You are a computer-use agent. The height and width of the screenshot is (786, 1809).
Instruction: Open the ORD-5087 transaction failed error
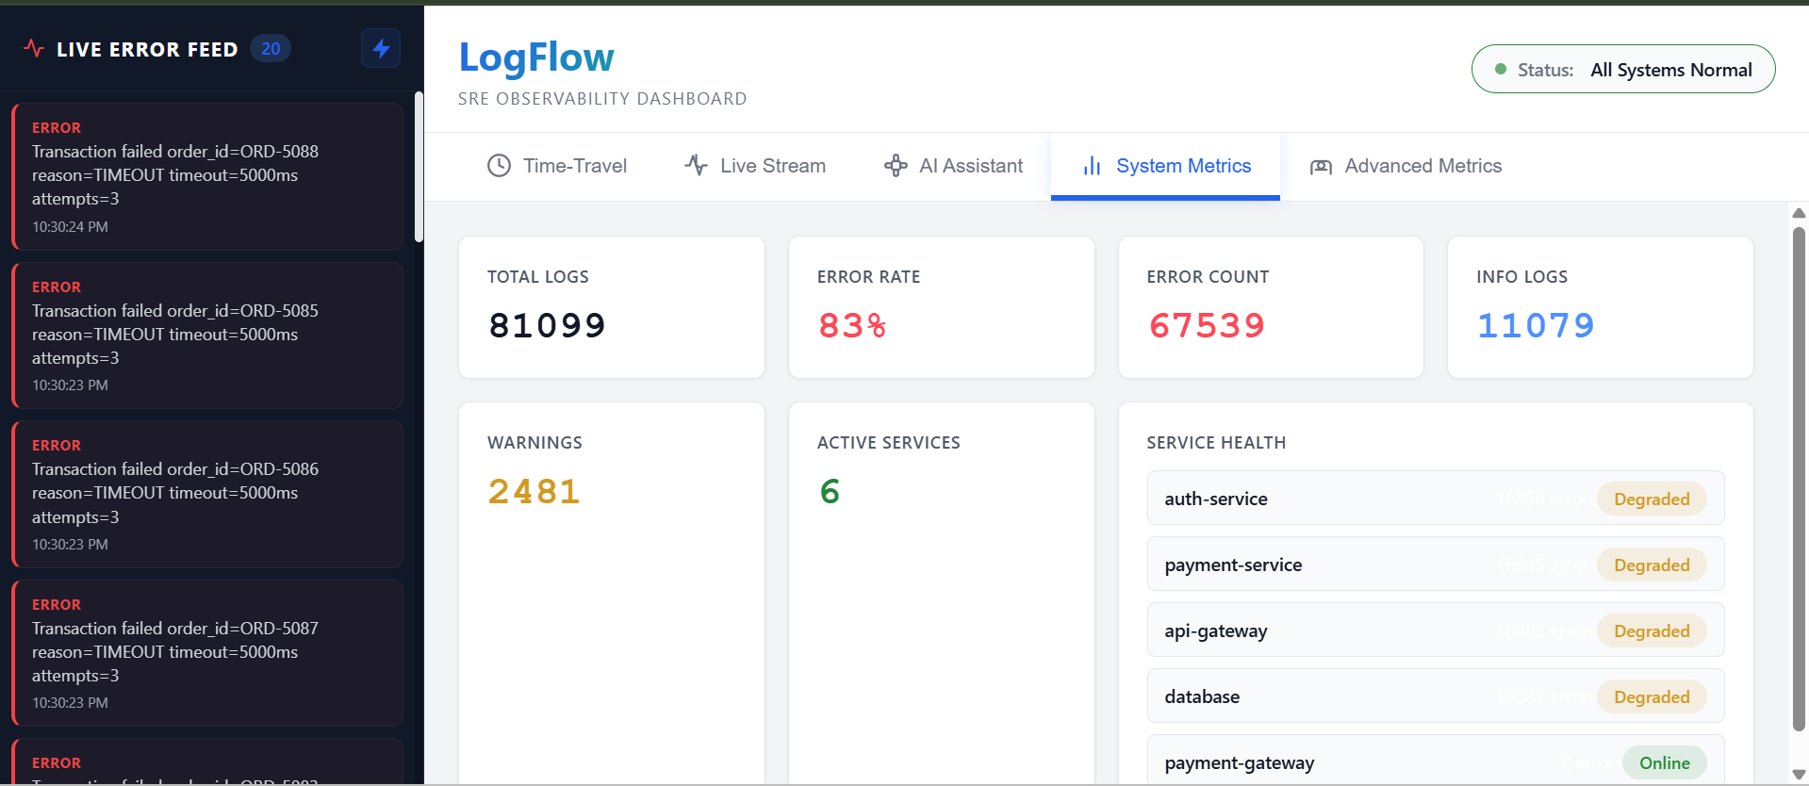pos(207,653)
